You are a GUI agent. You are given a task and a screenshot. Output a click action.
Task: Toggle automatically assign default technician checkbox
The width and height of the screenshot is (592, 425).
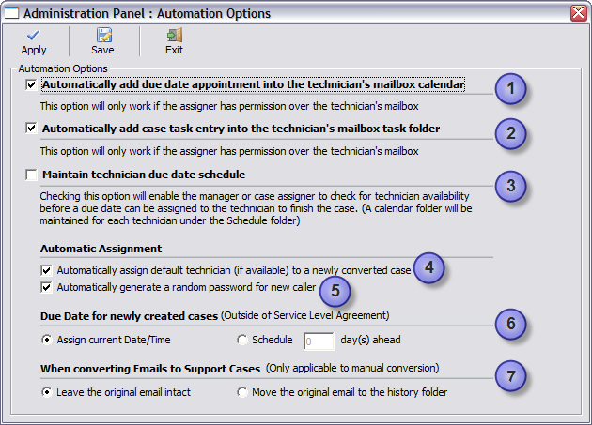pyautogui.click(x=46, y=270)
